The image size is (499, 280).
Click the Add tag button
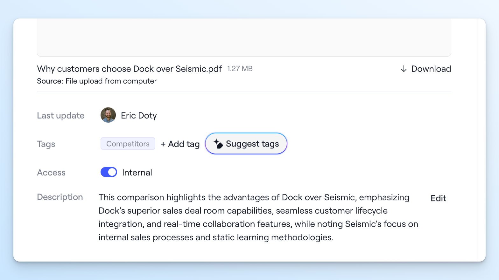point(180,144)
